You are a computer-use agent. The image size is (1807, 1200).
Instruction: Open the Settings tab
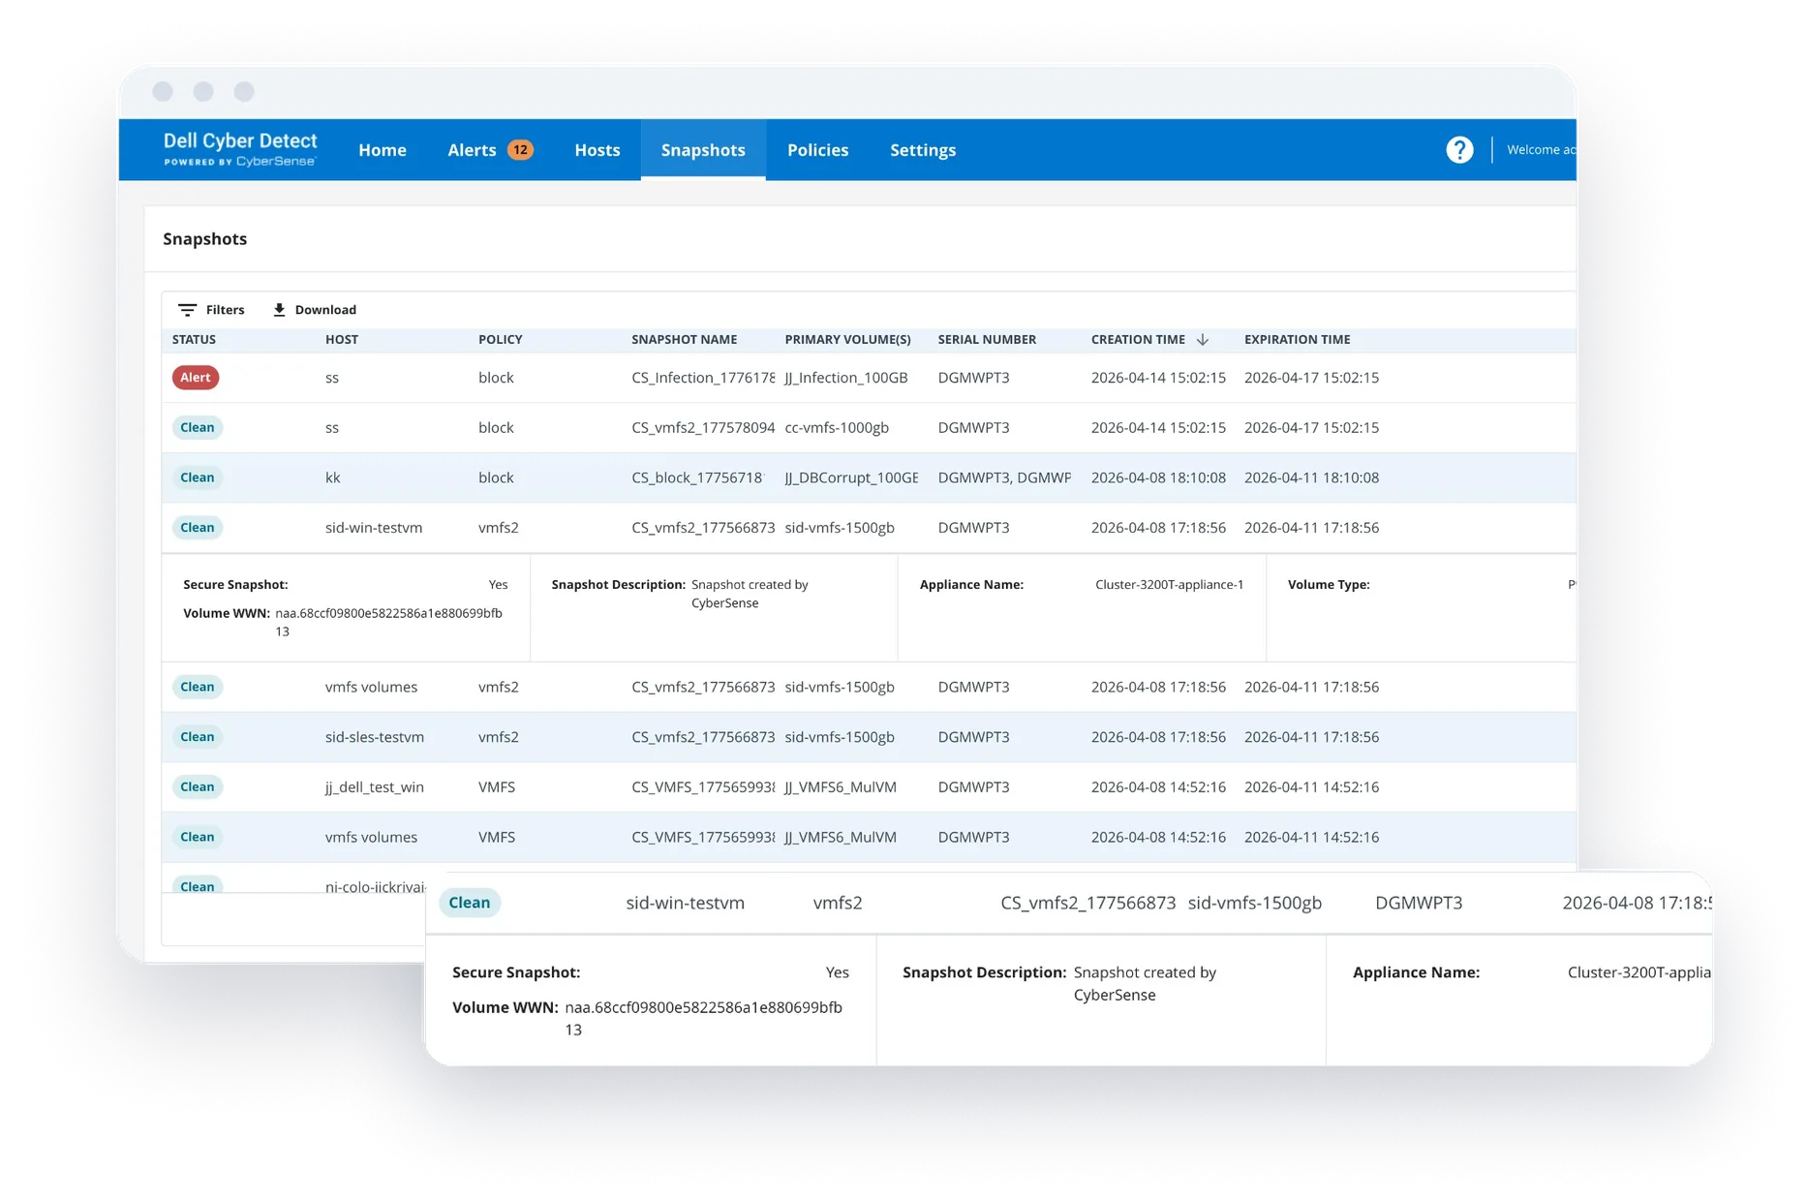[x=923, y=150]
